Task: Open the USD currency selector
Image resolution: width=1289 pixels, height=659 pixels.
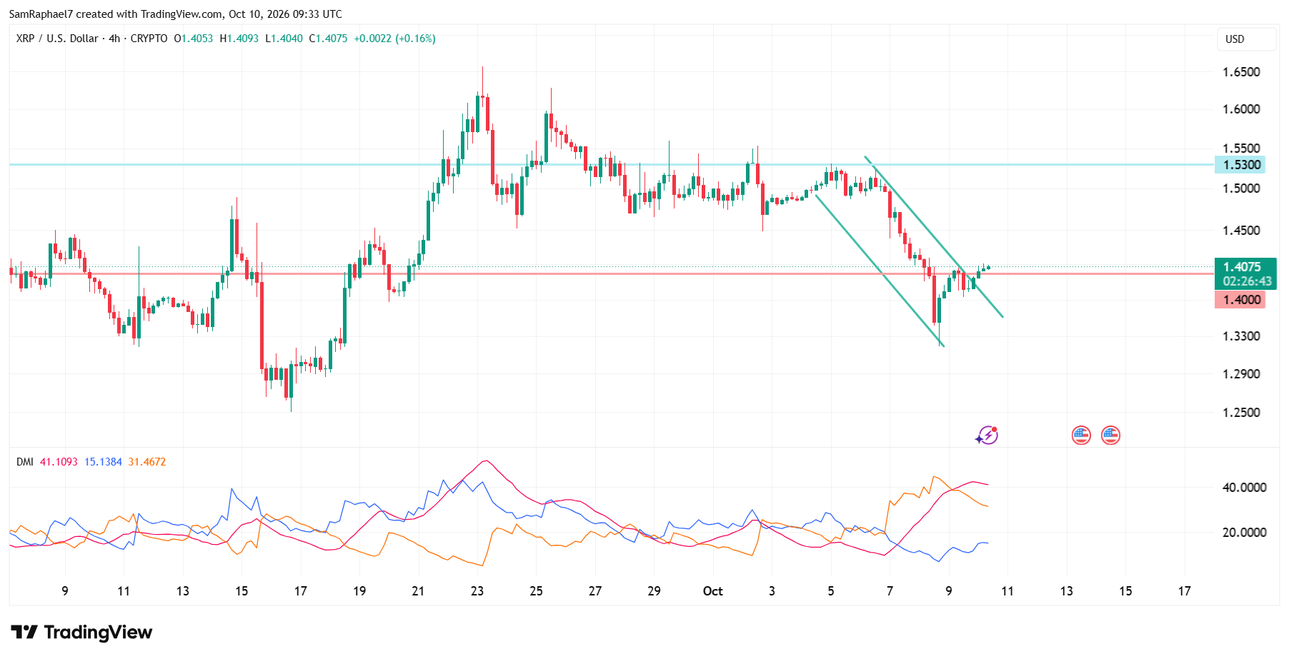Action: tap(1246, 39)
